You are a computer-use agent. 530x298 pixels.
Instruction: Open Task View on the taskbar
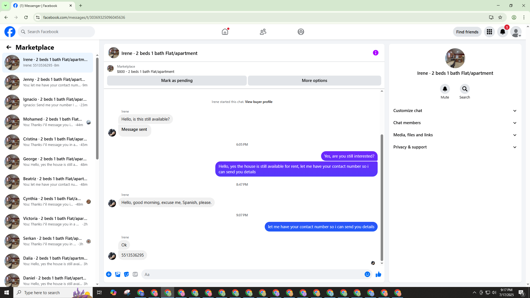tap(99, 292)
